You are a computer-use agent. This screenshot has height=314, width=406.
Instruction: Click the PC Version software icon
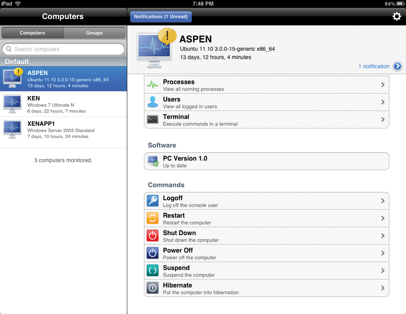coord(153,161)
